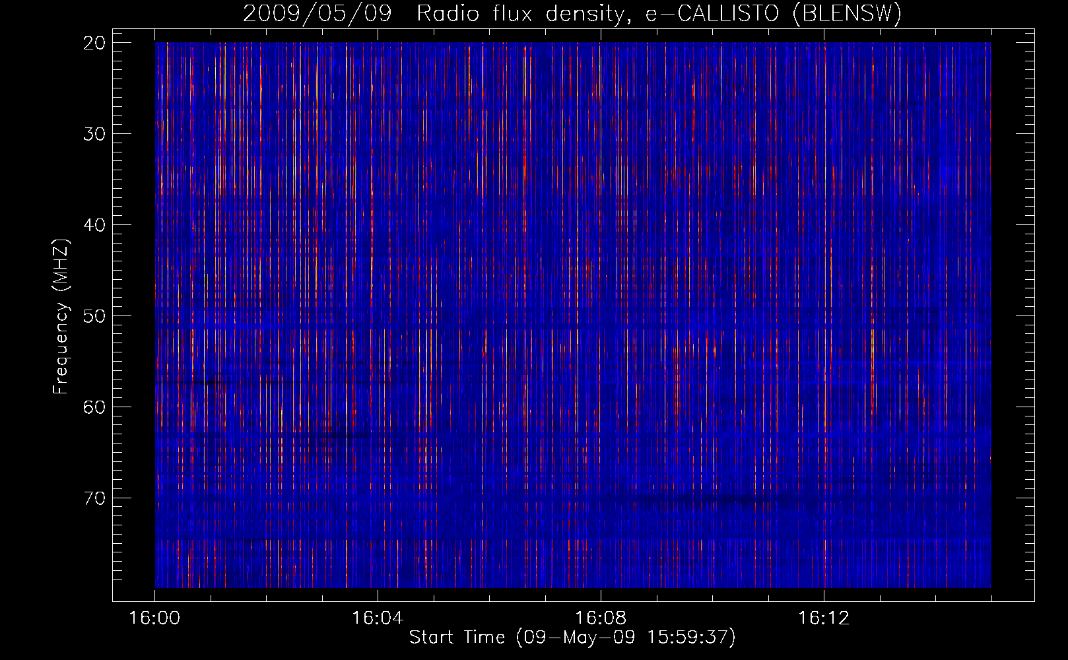Click the 16:04 time tick label
Screen dimensions: 1068x660
tap(378, 618)
